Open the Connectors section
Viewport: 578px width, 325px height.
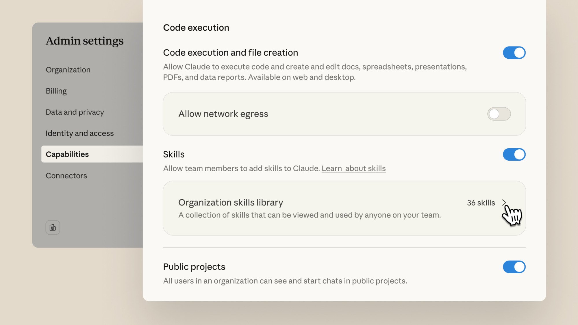point(66,175)
